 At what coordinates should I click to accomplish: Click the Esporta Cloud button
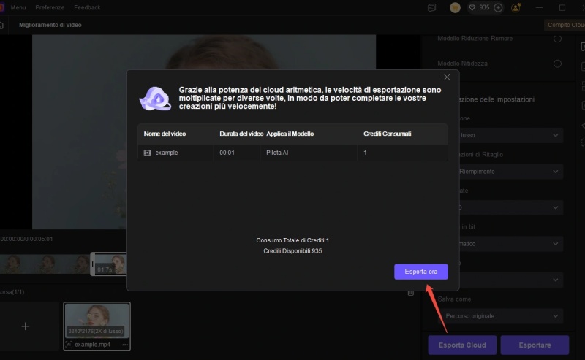click(462, 345)
